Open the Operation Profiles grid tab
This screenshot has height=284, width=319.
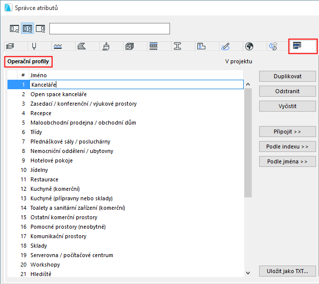303,46
